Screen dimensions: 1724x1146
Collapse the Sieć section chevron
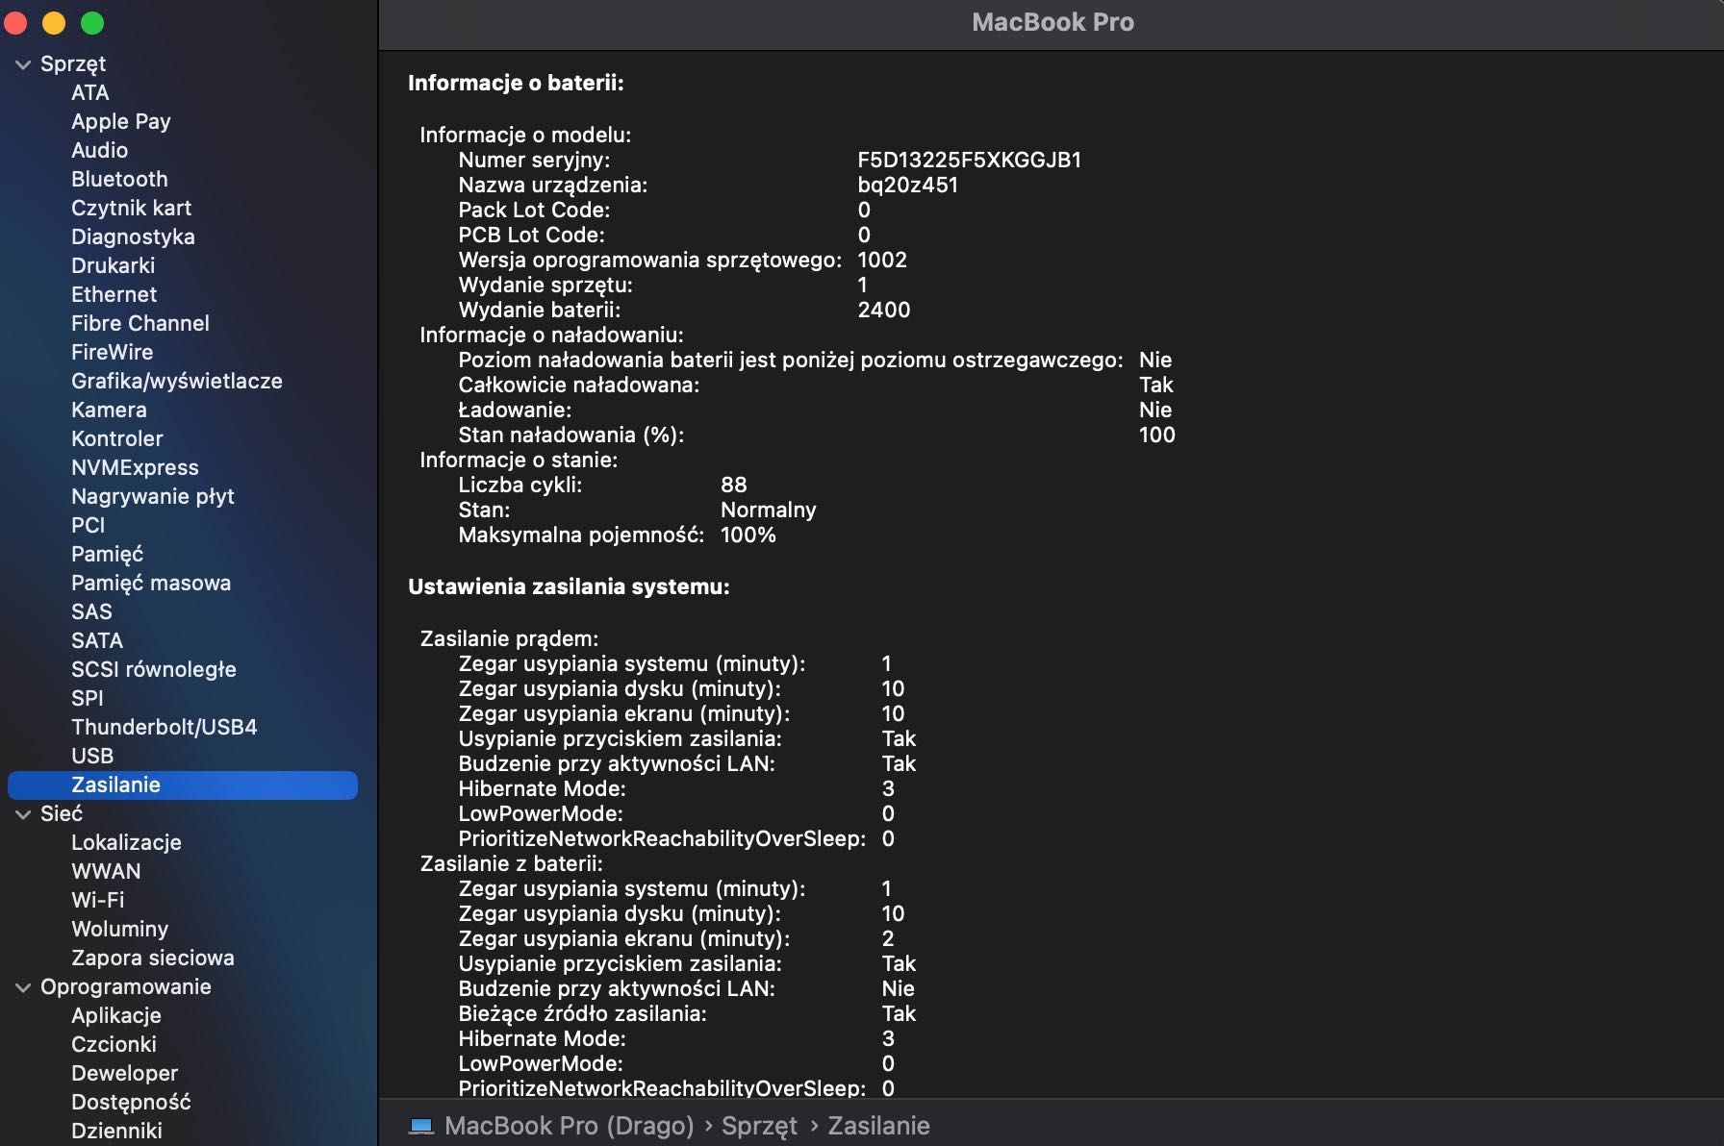(x=23, y=814)
